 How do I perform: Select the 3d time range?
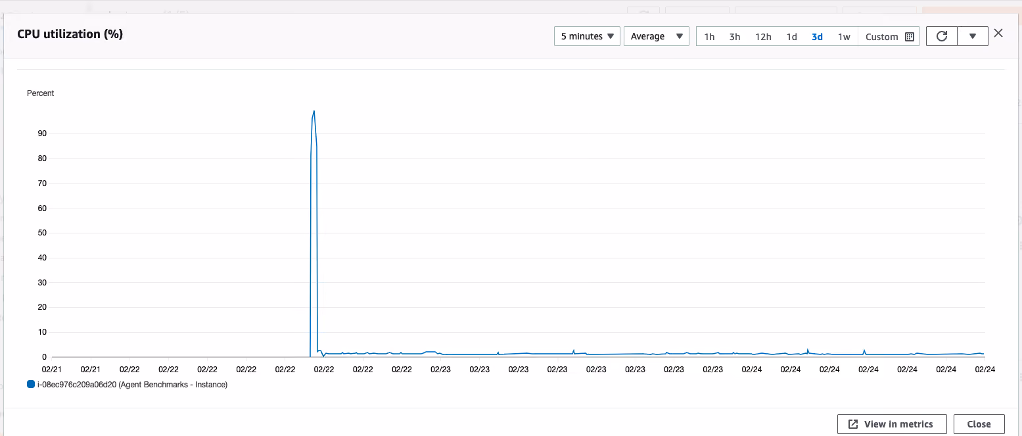(x=817, y=37)
